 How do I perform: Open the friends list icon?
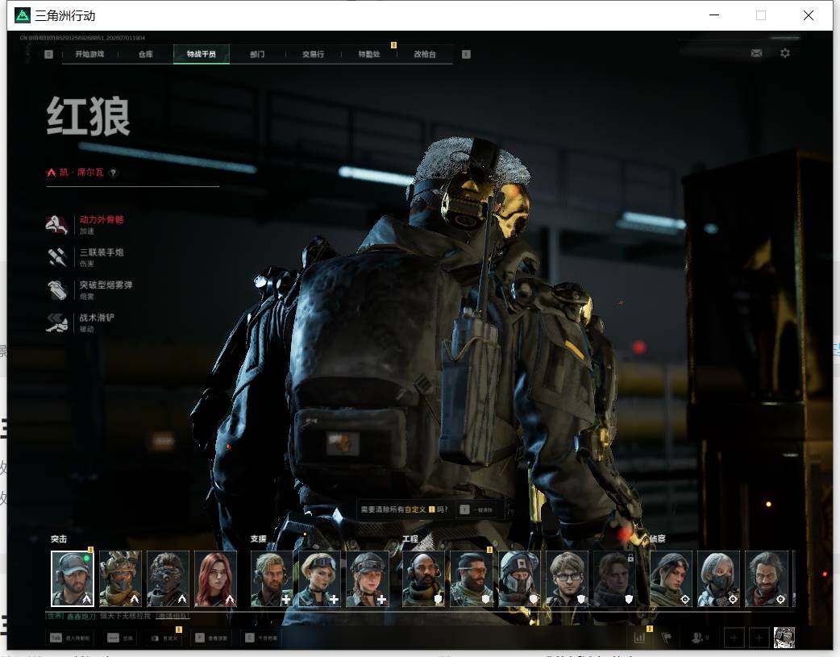[699, 638]
